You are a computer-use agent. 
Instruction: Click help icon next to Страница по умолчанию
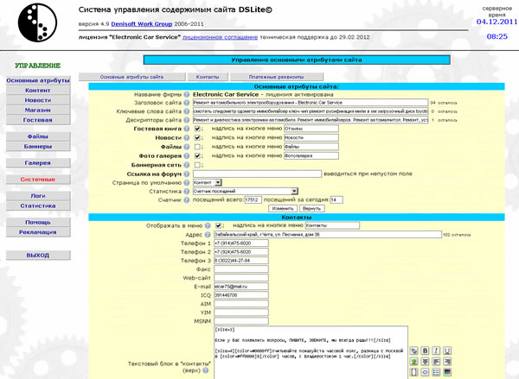[x=187, y=183]
